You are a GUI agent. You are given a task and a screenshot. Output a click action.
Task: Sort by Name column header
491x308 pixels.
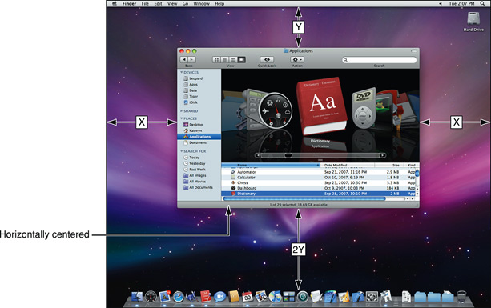pos(272,165)
